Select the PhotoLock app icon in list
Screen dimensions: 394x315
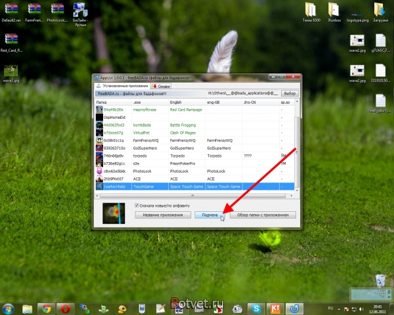click(99, 171)
